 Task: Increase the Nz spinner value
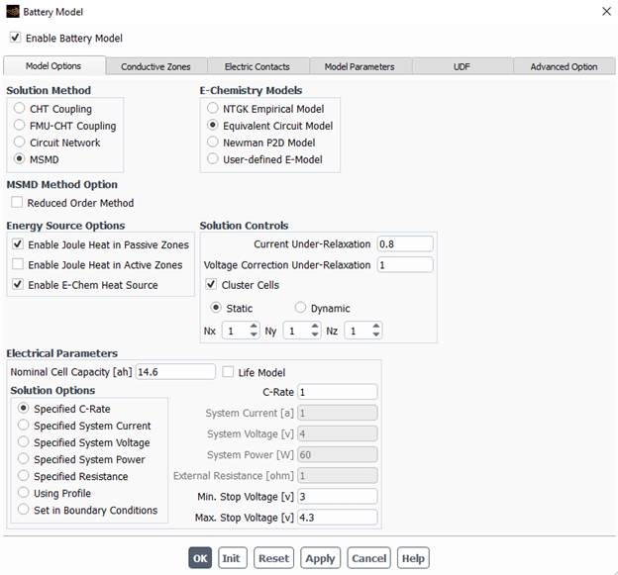pyautogui.click(x=376, y=327)
